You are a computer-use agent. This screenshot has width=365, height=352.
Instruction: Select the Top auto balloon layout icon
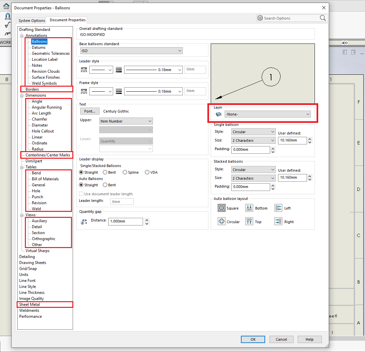pyautogui.click(x=249, y=221)
